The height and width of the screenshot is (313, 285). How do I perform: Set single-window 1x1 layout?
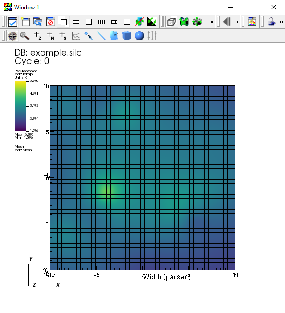click(64, 22)
